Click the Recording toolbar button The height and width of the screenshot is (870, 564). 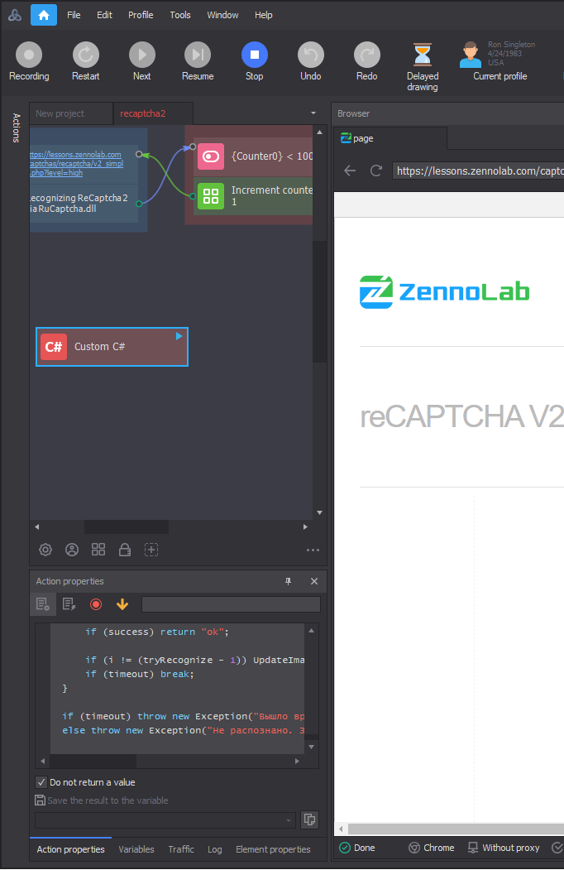tap(29, 61)
